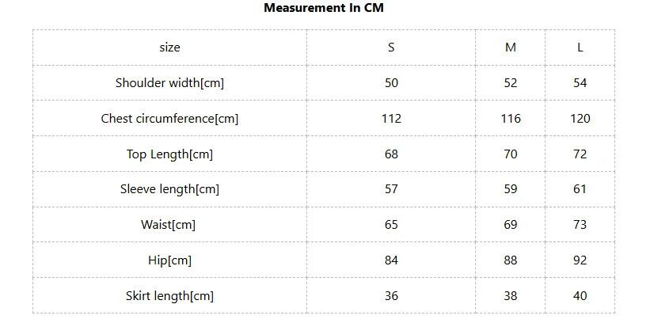Select the M column header
This screenshot has height=323, width=650.
(x=511, y=47)
